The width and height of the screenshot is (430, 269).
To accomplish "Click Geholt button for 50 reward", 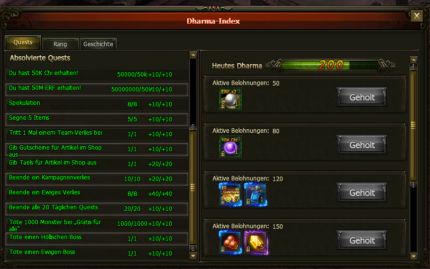I will coord(361,97).
